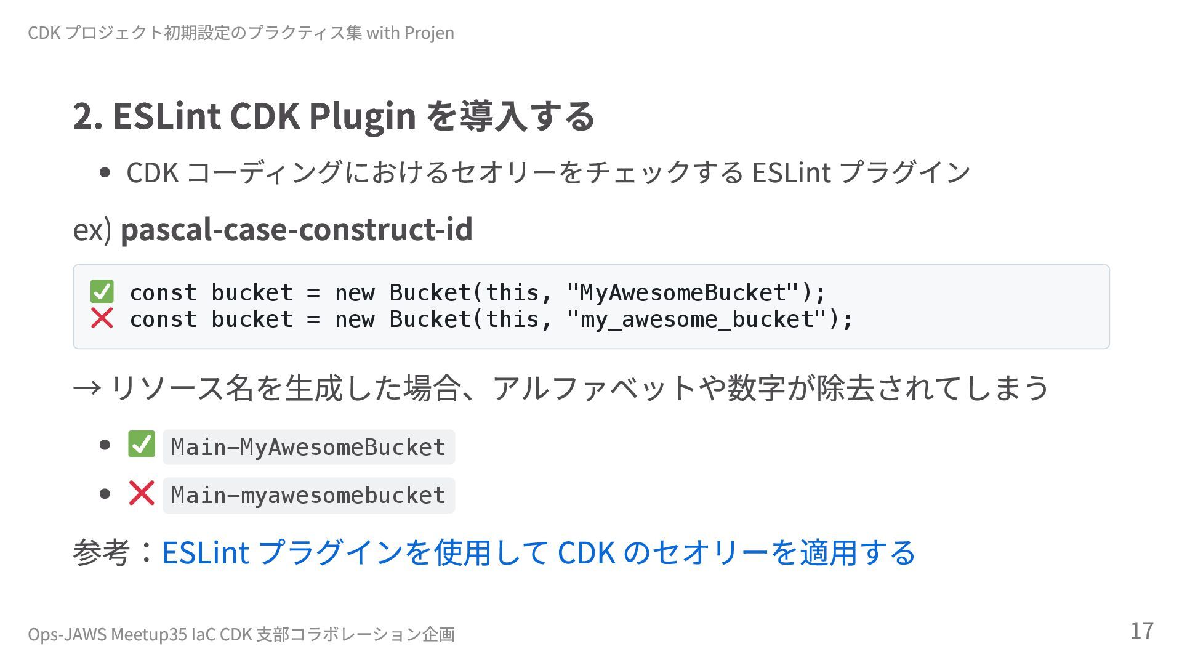Screen dimensions: 1182x665
Task: Click the Main-MyAwesomeBucket inline code label
Action: pos(308,447)
